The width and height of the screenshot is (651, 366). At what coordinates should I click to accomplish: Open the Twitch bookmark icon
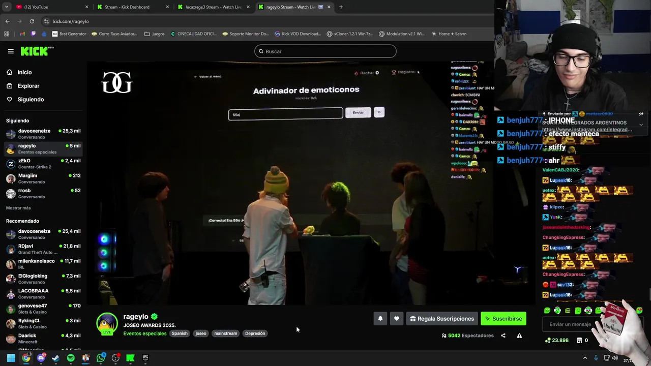point(34,34)
